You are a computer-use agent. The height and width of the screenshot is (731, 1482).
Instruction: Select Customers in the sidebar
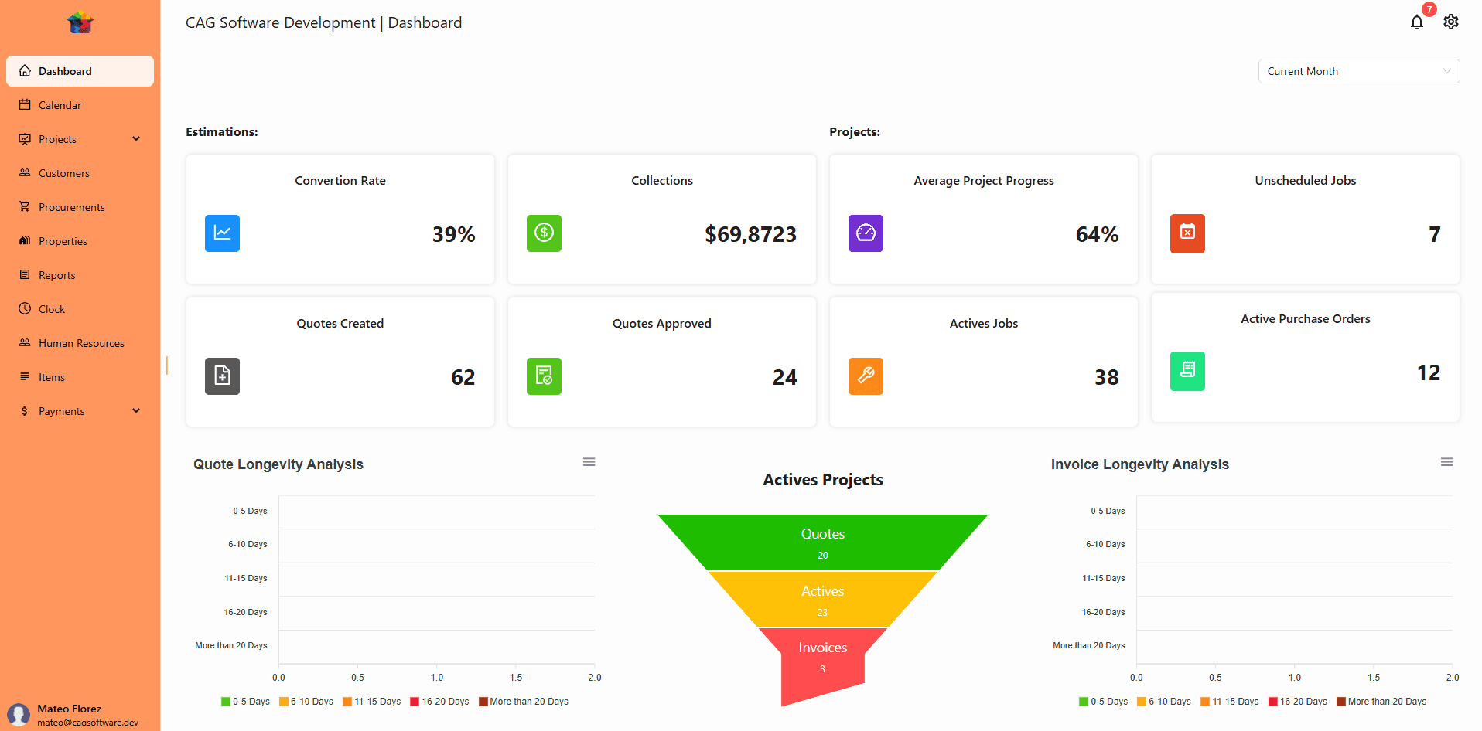click(x=64, y=172)
